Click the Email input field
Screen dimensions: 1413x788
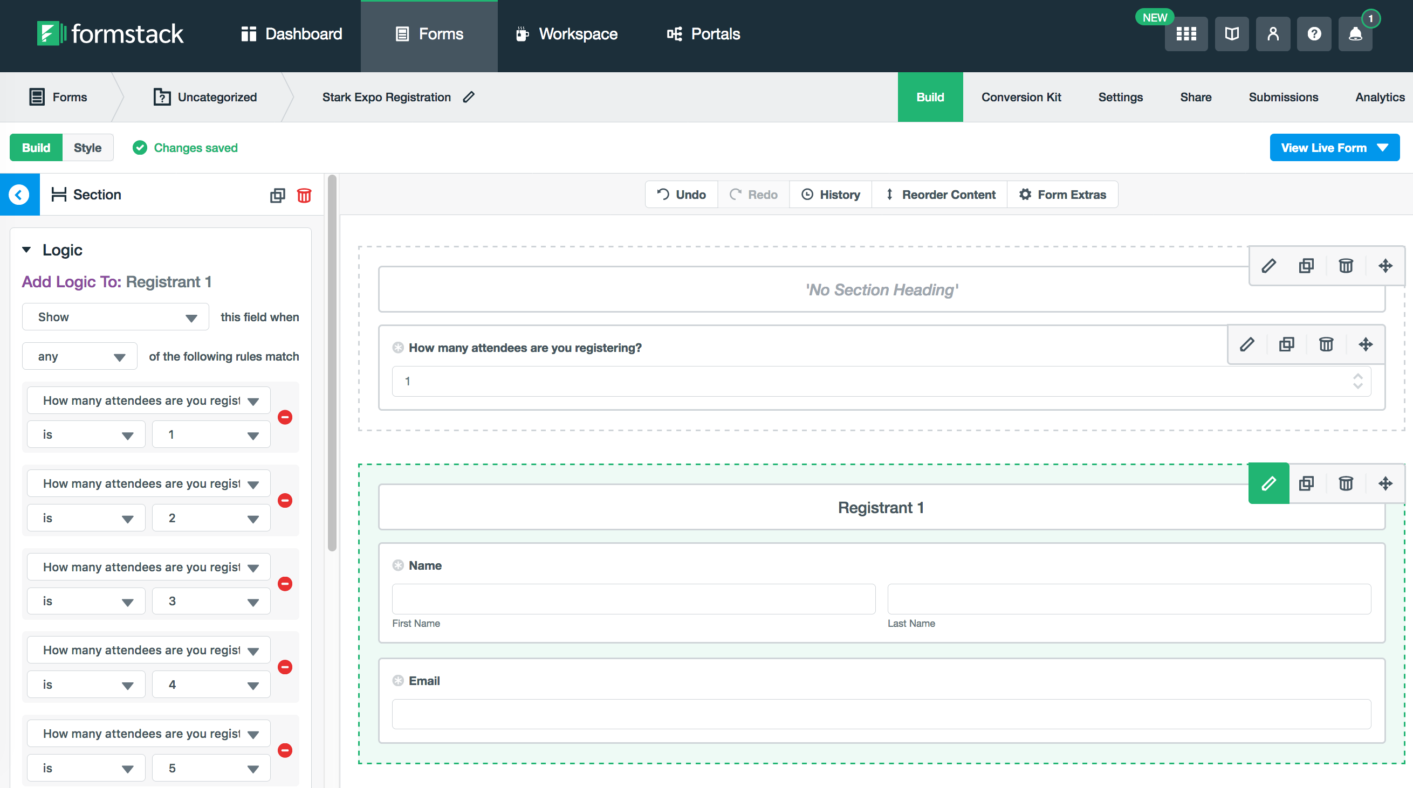point(881,714)
